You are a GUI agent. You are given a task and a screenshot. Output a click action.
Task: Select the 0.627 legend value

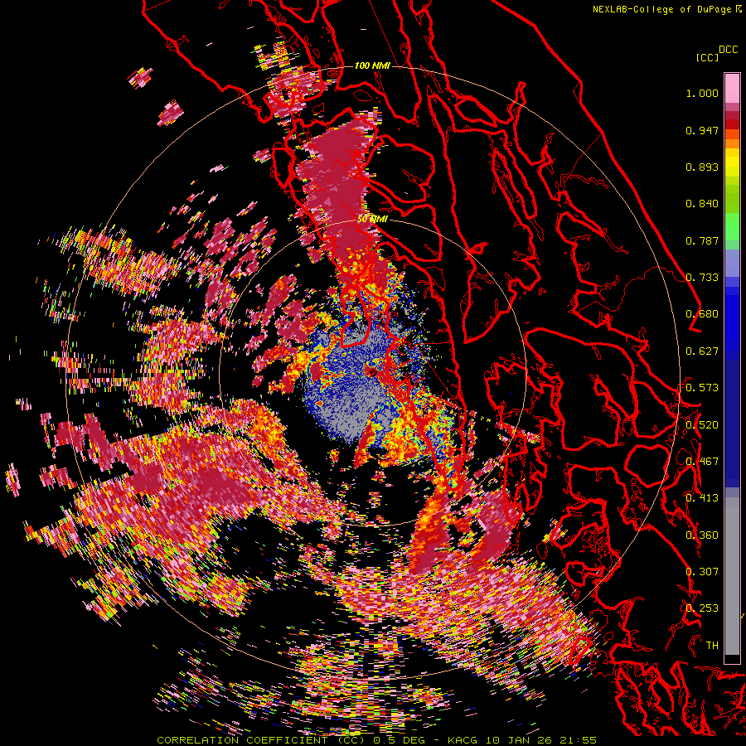(x=702, y=351)
